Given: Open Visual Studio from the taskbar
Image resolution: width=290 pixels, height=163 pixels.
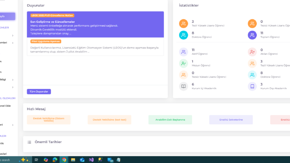Looking at the screenshot, I should point(91,160).
